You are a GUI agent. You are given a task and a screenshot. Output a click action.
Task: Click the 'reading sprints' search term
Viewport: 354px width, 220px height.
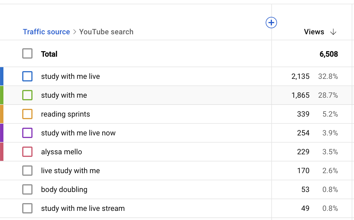(x=65, y=114)
